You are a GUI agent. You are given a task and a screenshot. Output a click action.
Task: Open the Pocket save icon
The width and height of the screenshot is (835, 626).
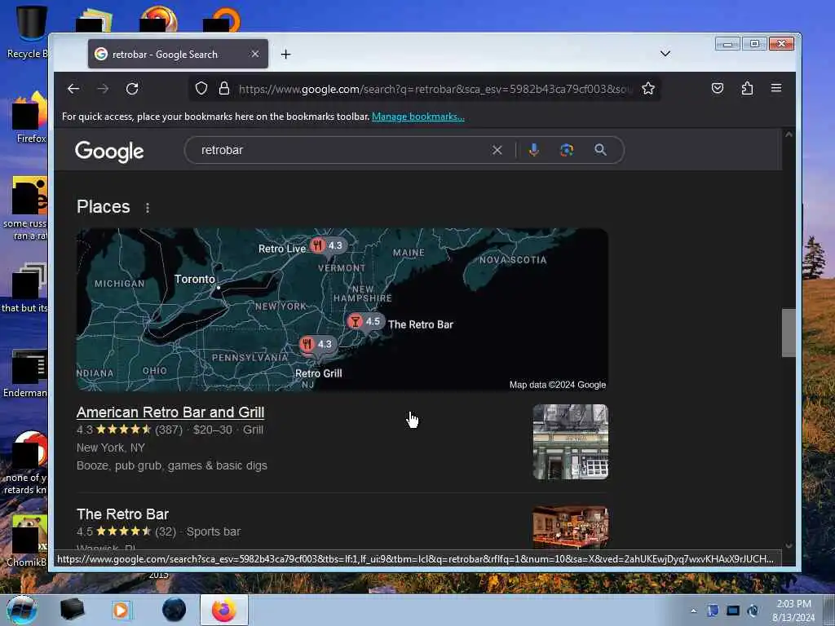coord(718,88)
